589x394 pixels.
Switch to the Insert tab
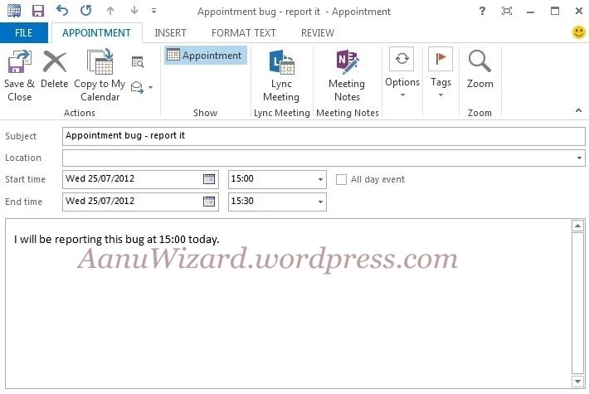tap(170, 33)
